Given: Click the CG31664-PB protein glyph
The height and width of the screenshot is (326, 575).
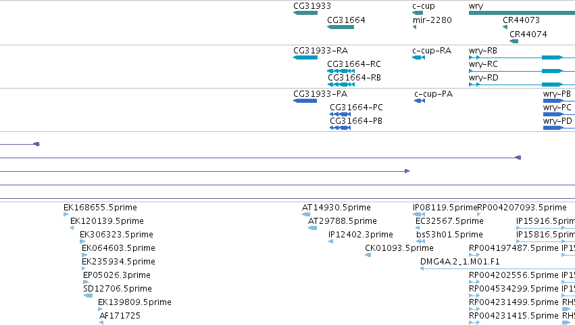Looking at the screenshot, I should point(341,128).
